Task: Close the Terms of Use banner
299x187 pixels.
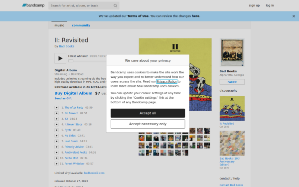Action: [294, 16]
